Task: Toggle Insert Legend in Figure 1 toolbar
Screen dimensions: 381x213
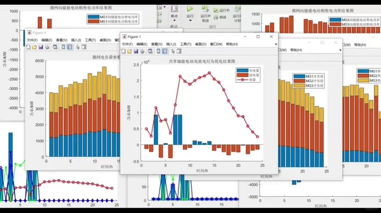Action: [x=165, y=51]
